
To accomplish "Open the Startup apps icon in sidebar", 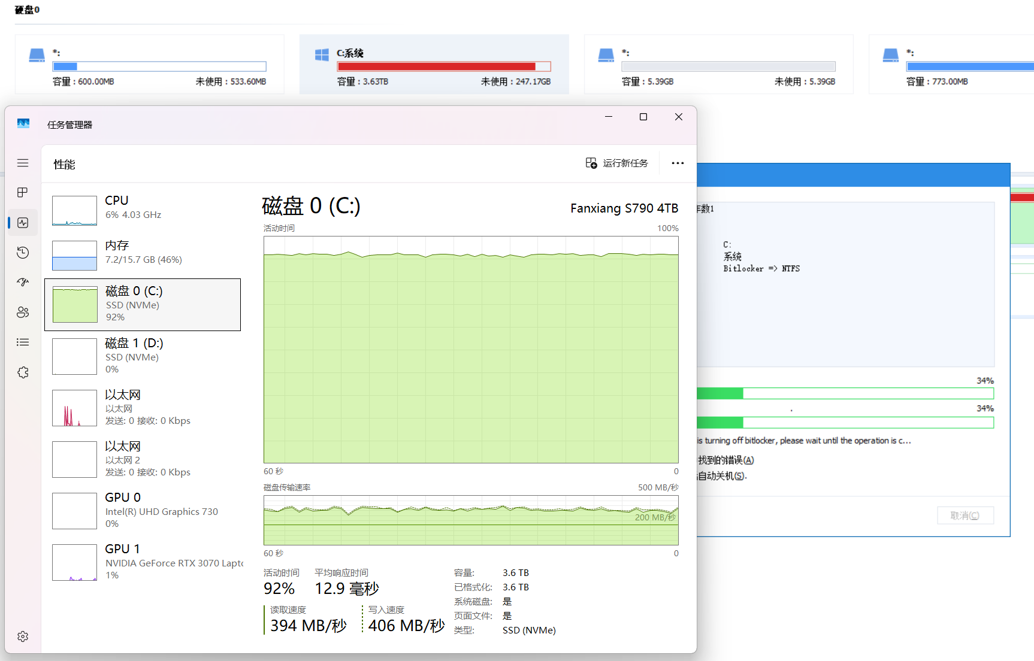I will pos(23,282).
